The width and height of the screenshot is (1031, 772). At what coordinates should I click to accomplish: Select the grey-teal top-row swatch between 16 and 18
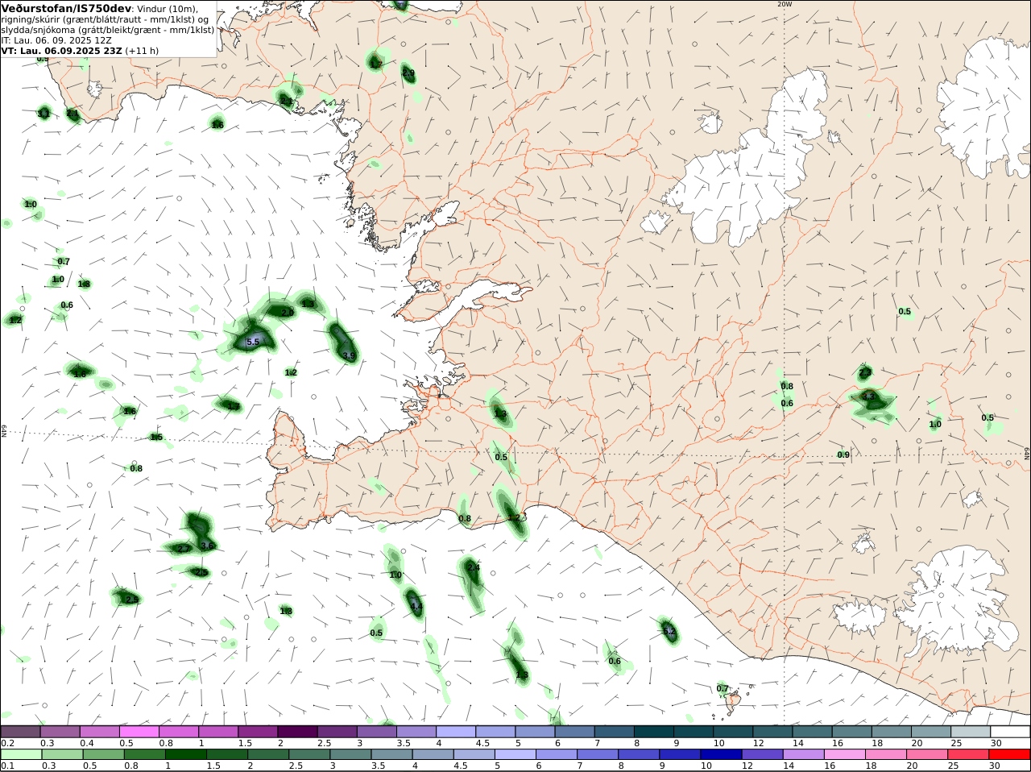coord(852,732)
